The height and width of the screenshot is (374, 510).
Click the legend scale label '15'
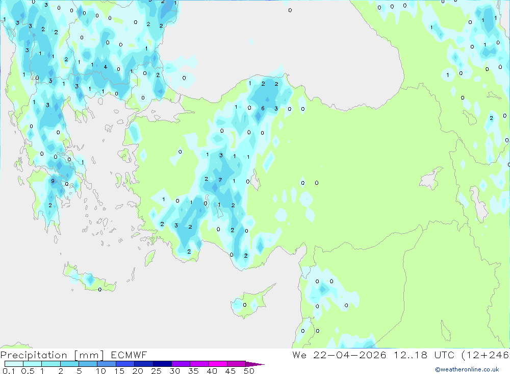(119, 371)
